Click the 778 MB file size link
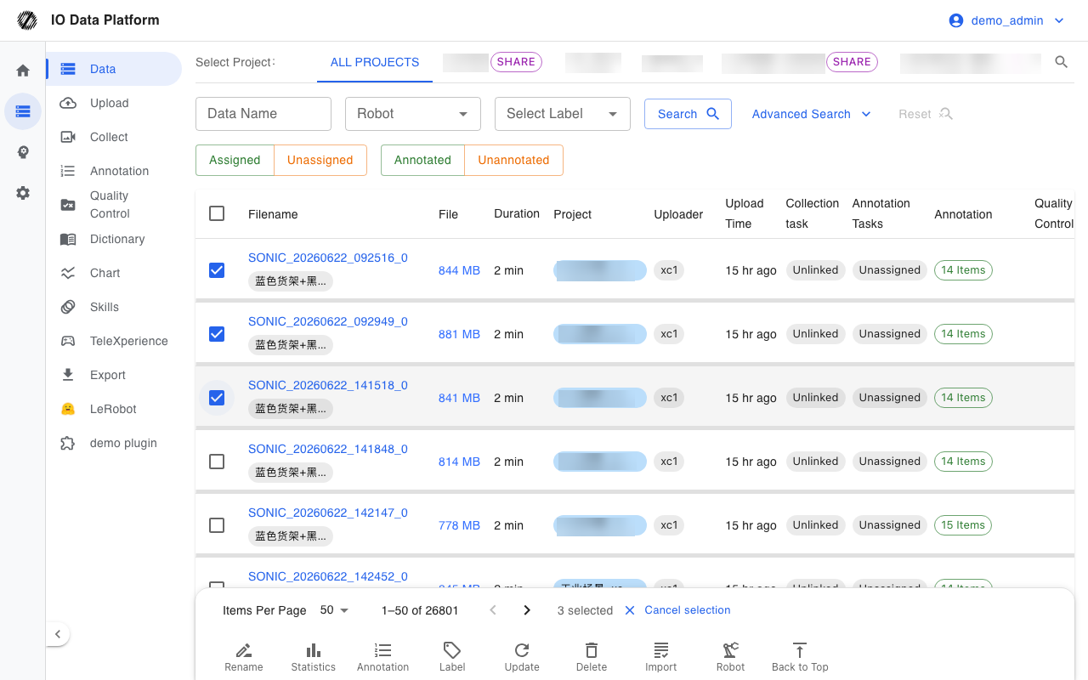 click(x=459, y=525)
